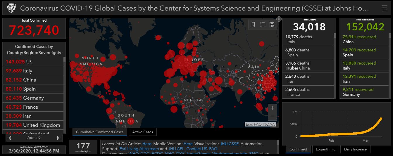Show the map legend list
This screenshot has height=156, width=393.
pyautogui.click(x=263, y=25)
